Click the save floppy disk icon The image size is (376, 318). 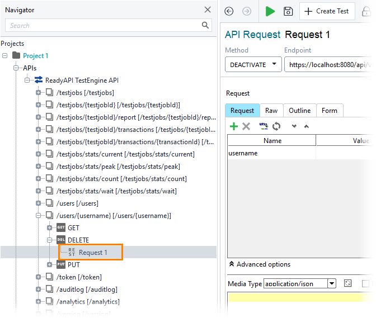pyautogui.click(x=288, y=11)
